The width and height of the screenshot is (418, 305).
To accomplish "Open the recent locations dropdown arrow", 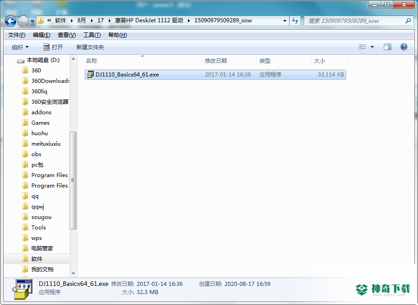I will (32, 21).
